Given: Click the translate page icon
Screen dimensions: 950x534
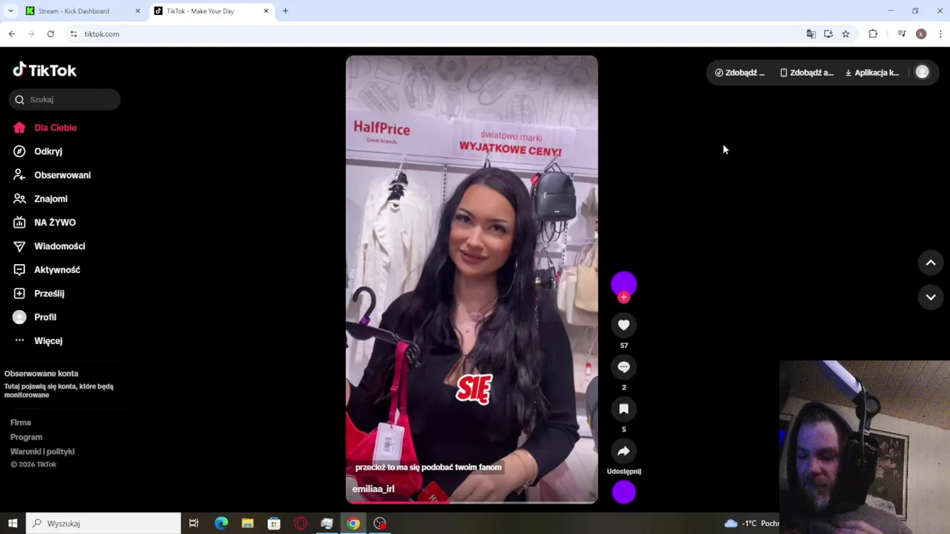Looking at the screenshot, I should tap(811, 34).
